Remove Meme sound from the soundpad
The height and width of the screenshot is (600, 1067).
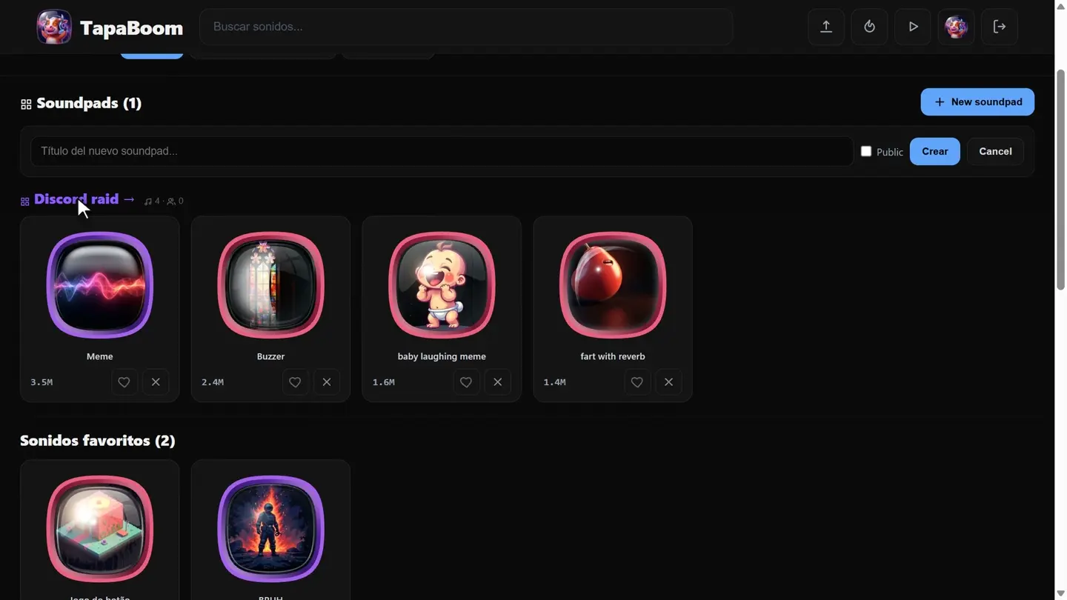(x=156, y=382)
